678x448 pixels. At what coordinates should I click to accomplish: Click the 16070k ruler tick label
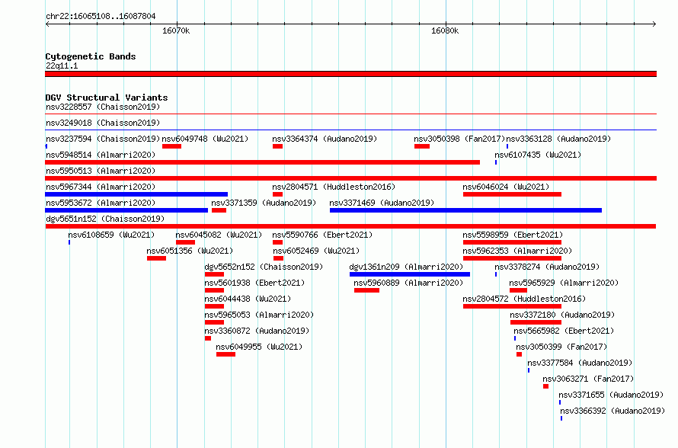[x=176, y=31]
